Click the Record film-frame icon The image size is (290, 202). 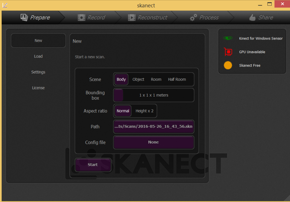coord(81,18)
